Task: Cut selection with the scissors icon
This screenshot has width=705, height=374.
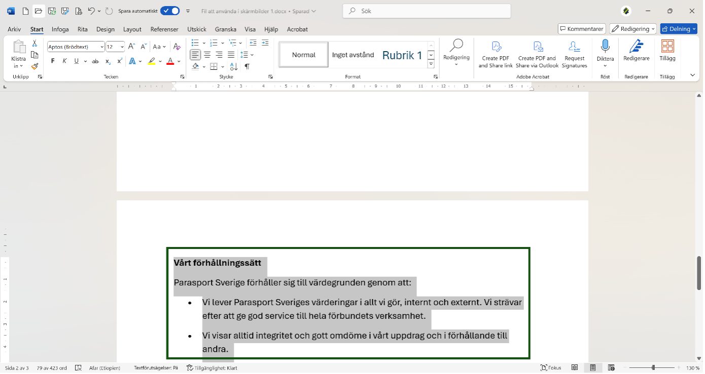Action: (x=34, y=44)
